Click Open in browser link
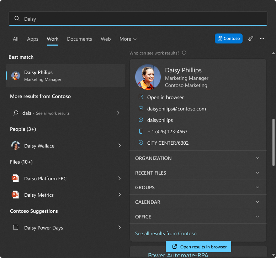Image resolution: width=276 pixels, height=258 pixels. (165, 97)
